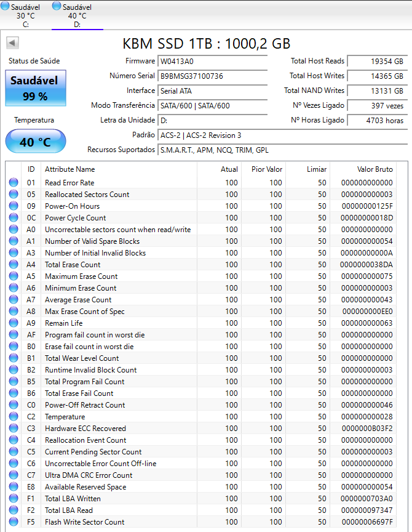Select 'Number of Initial Invalid Blocks' row text
The height and width of the screenshot is (532, 412).
coord(95,253)
